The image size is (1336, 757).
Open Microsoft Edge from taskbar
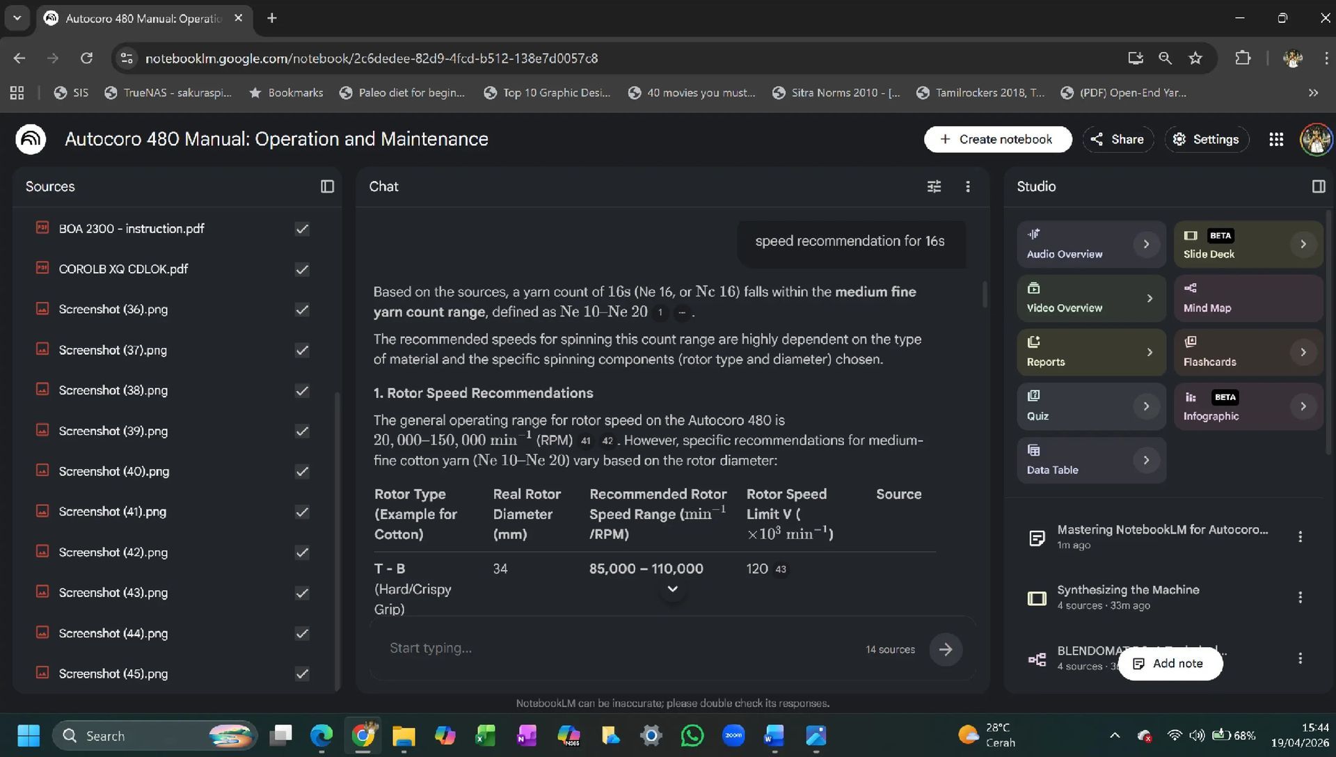click(321, 735)
